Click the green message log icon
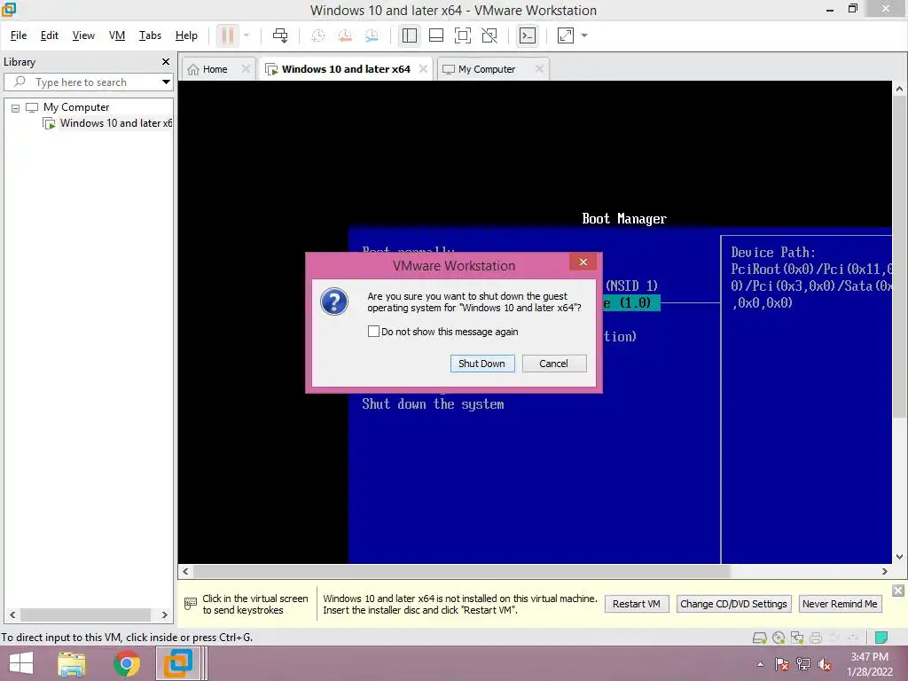Image resolution: width=908 pixels, height=681 pixels. (881, 638)
